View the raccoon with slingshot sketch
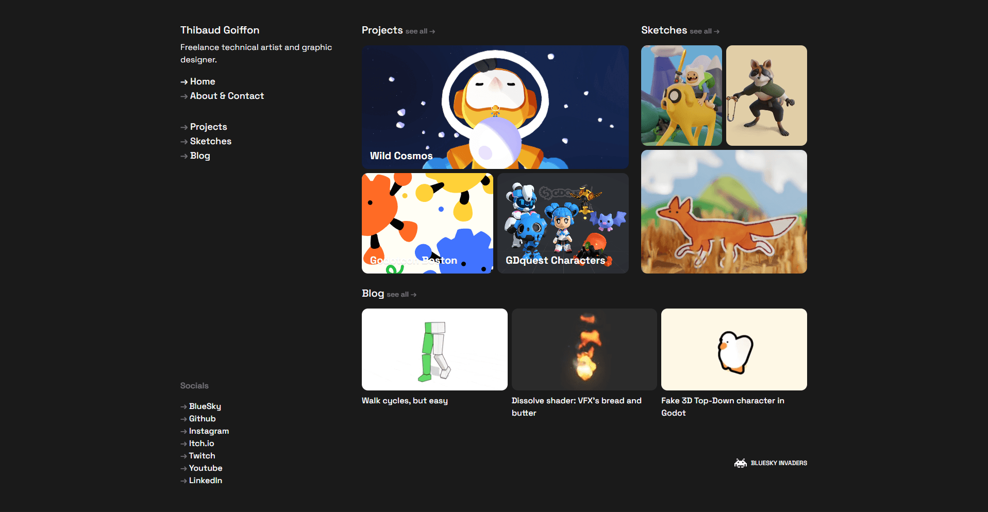Screen dimensions: 988x512 point(766,95)
